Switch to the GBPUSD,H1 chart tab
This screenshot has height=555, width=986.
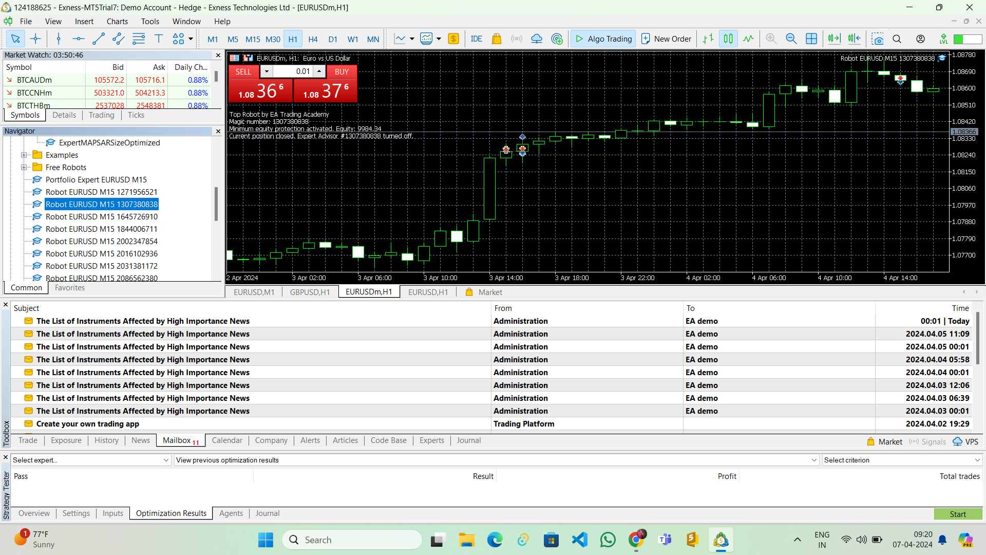pos(310,292)
